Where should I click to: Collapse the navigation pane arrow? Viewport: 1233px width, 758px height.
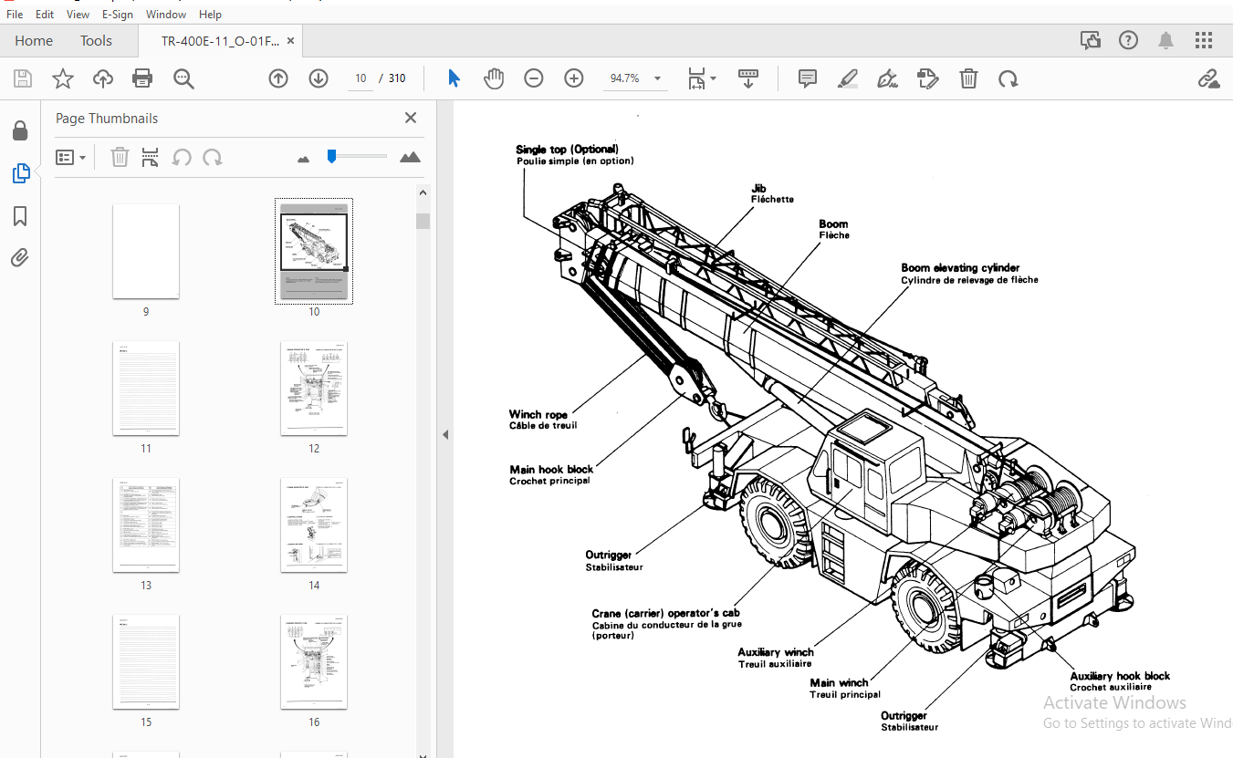pyautogui.click(x=445, y=435)
